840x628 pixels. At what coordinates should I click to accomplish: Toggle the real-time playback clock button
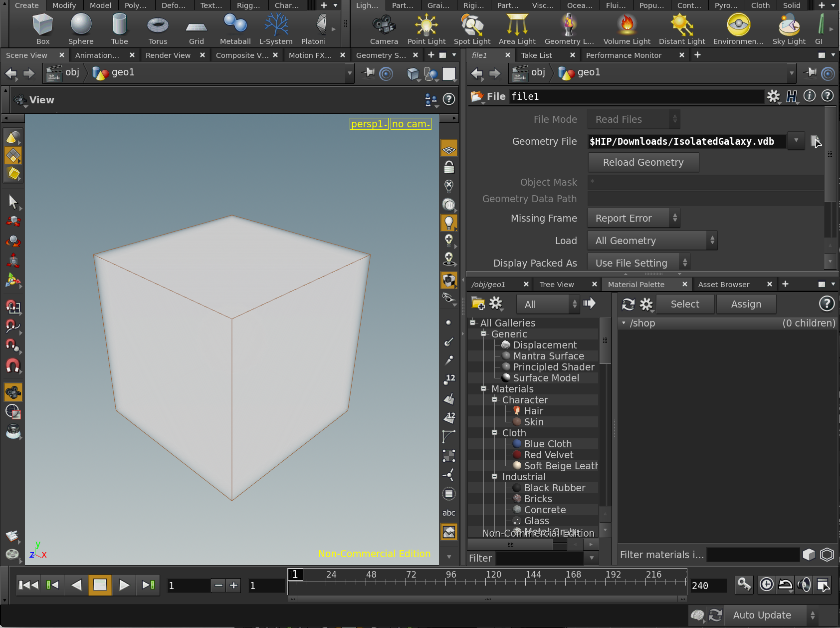pyautogui.click(x=766, y=584)
